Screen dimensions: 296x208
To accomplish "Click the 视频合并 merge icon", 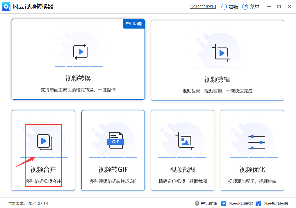I will click(x=44, y=142).
